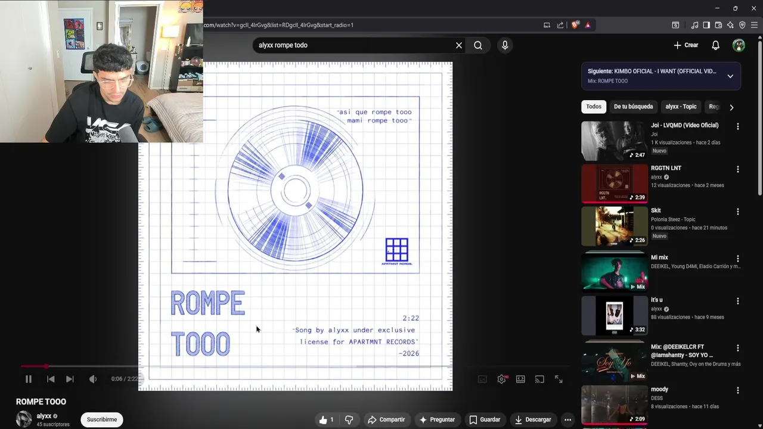Skip to next video
Image resolution: width=763 pixels, height=429 pixels.
(x=70, y=379)
